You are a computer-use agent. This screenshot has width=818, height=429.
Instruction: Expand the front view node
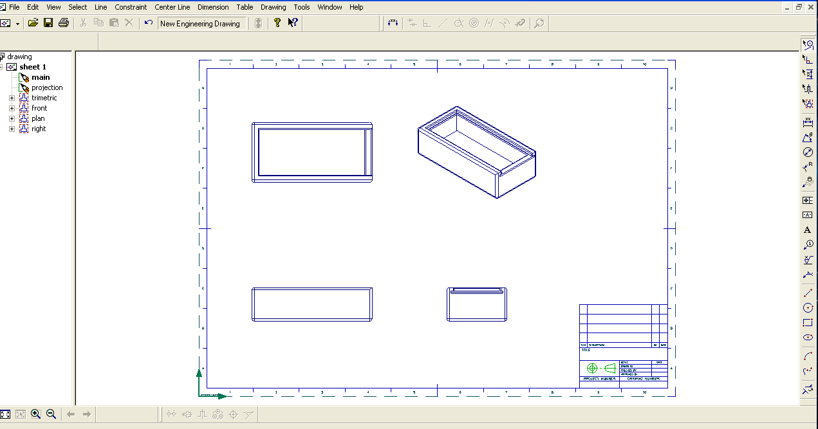click(x=12, y=108)
